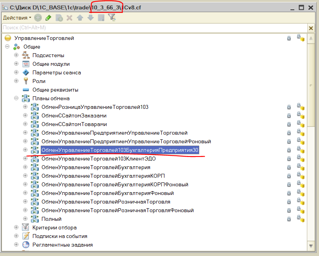Click lock icon in ОбменУправлениеТорговлей103КлиентЭДО row
Screen dimensions: 319x256
(x=289, y=159)
